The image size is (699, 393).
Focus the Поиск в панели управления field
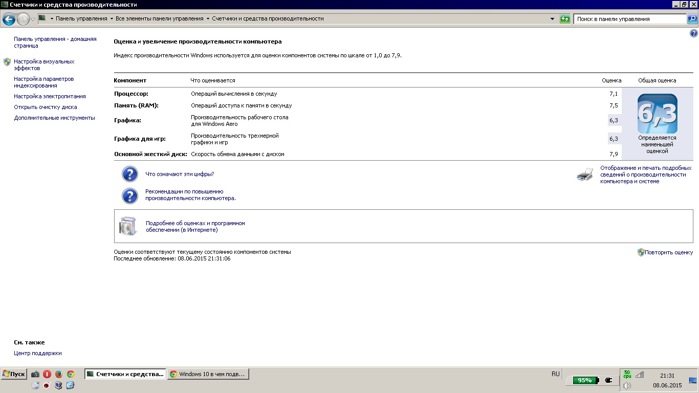click(629, 19)
